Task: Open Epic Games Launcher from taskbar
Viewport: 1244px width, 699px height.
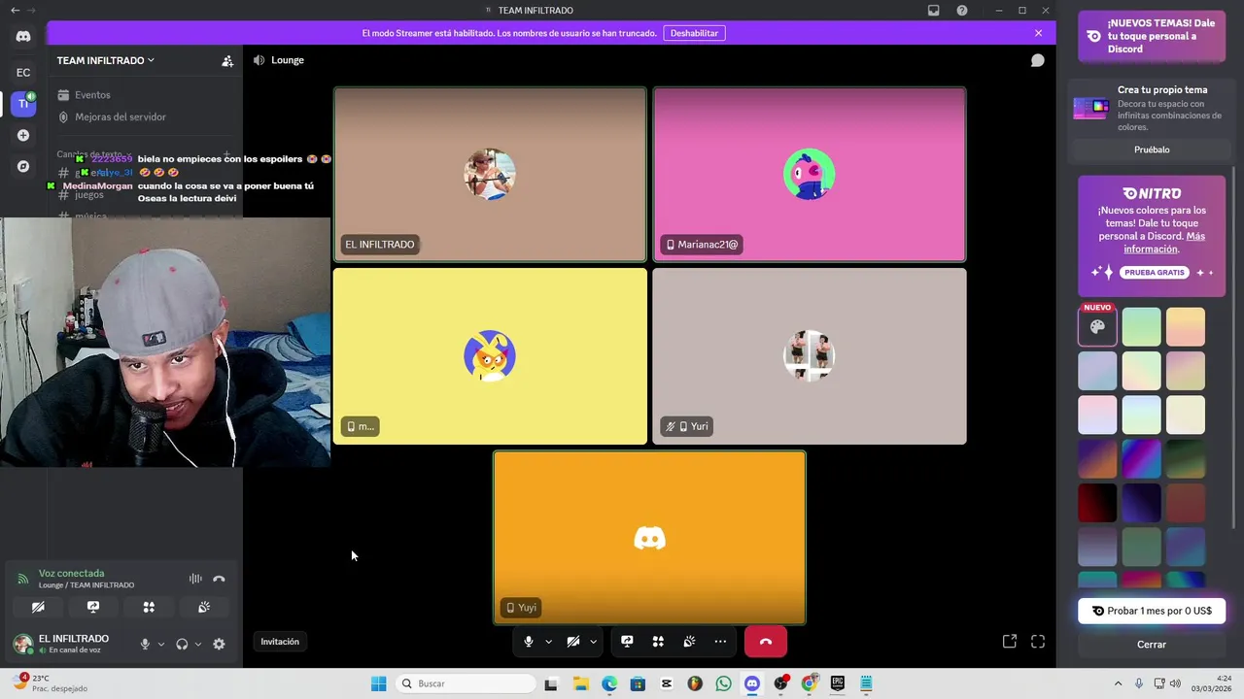Action: 837,683
